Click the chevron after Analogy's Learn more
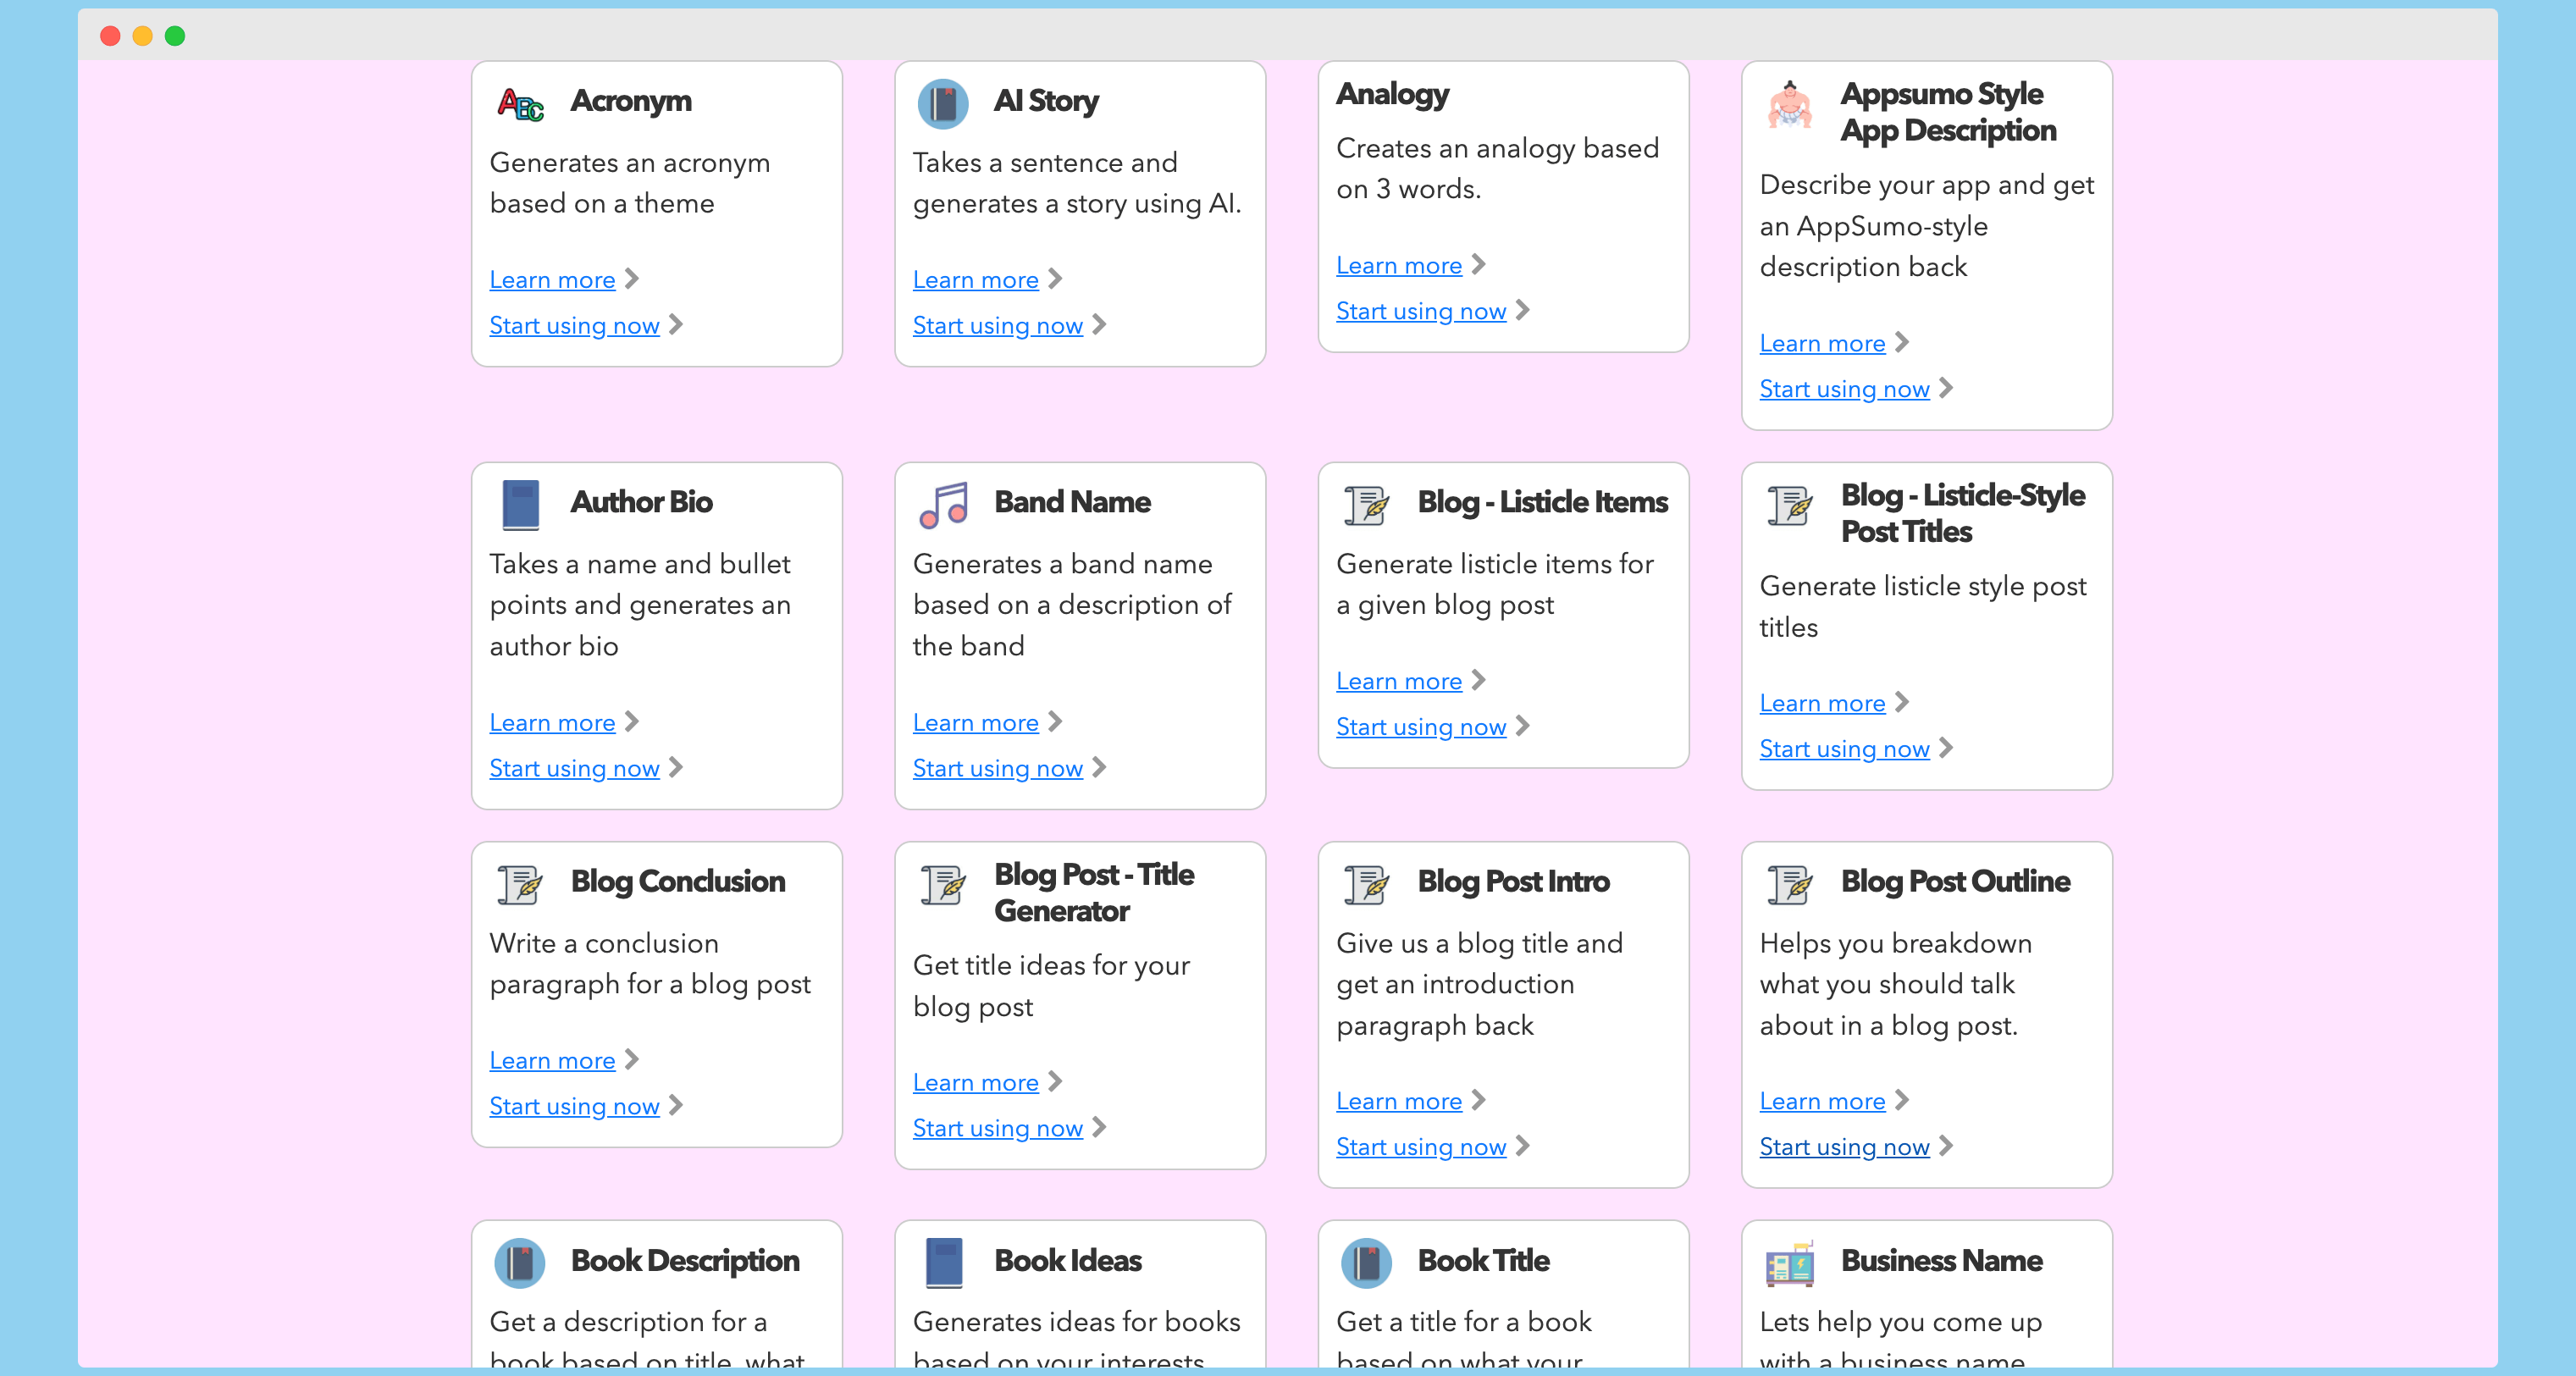2576x1376 pixels. 1479,265
